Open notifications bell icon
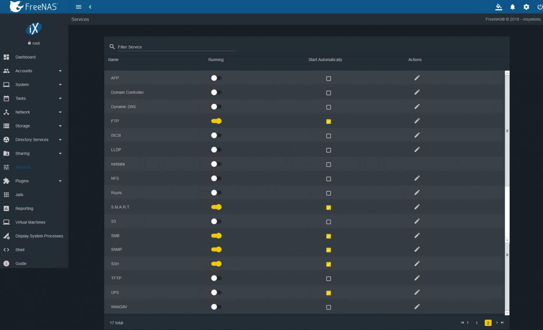Image resolution: width=543 pixels, height=330 pixels. click(x=512, y=7)
